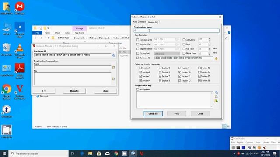The width and height of the screenshot is (280, 157).
Task: Click CamStudio sun-shaped options icon
Action: click(x=259, y=147)
